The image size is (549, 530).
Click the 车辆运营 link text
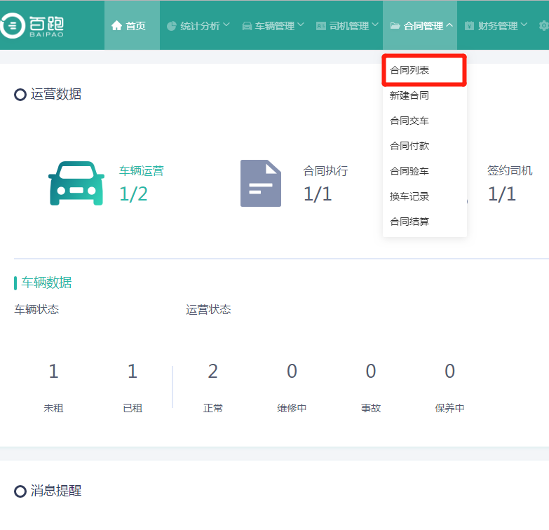(141, 170)
